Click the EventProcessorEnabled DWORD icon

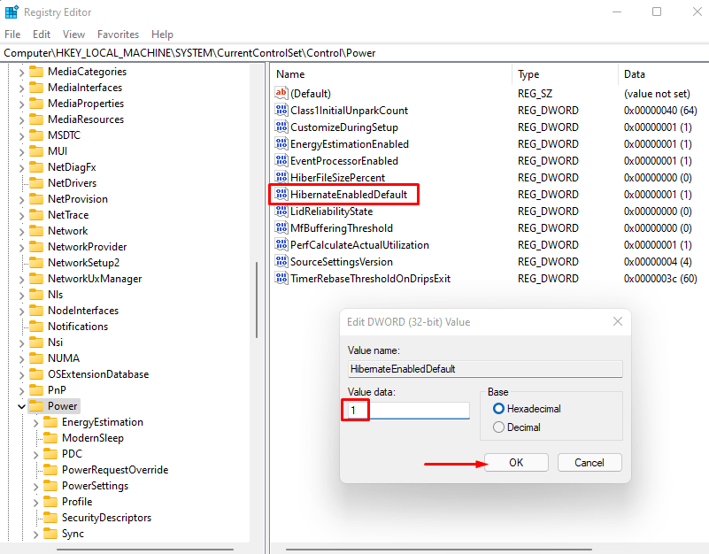[x=281, y=160]
